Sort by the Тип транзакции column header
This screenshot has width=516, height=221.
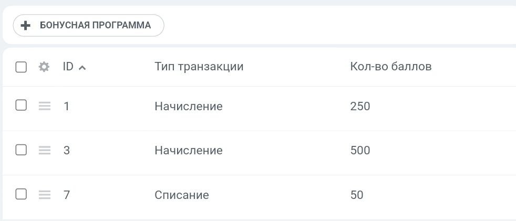point(199,67)
